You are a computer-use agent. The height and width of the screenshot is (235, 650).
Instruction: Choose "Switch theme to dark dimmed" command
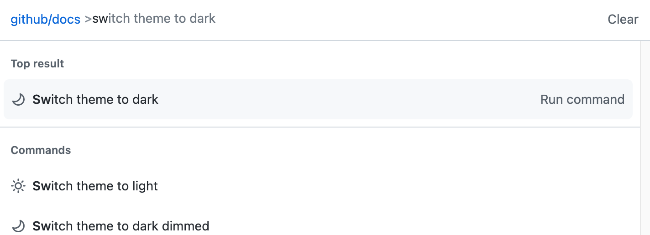tap(121, 226)
